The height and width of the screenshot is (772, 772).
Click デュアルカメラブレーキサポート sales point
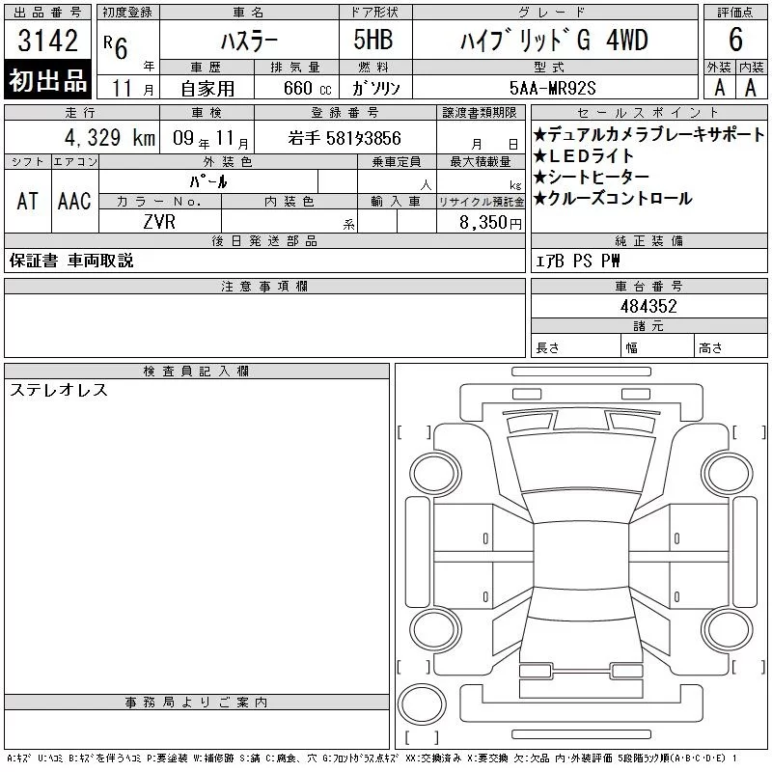point(648,134)
